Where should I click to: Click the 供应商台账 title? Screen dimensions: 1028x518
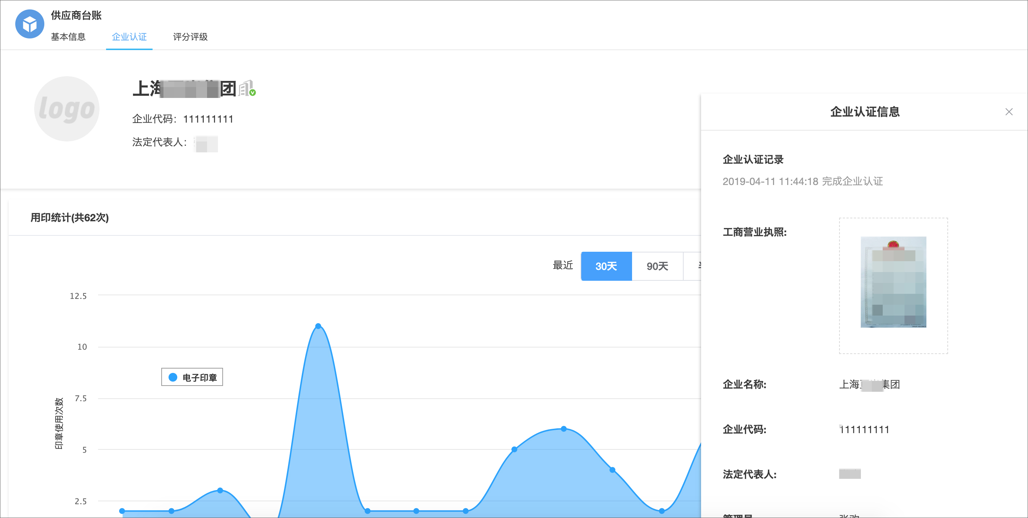click(x=76, y=15)
